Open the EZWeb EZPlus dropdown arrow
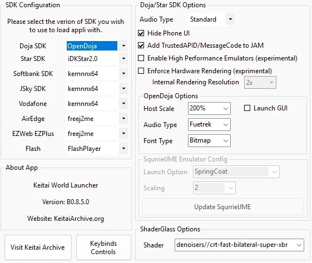Screen dimensions: 312x263 tap(123, 133)
